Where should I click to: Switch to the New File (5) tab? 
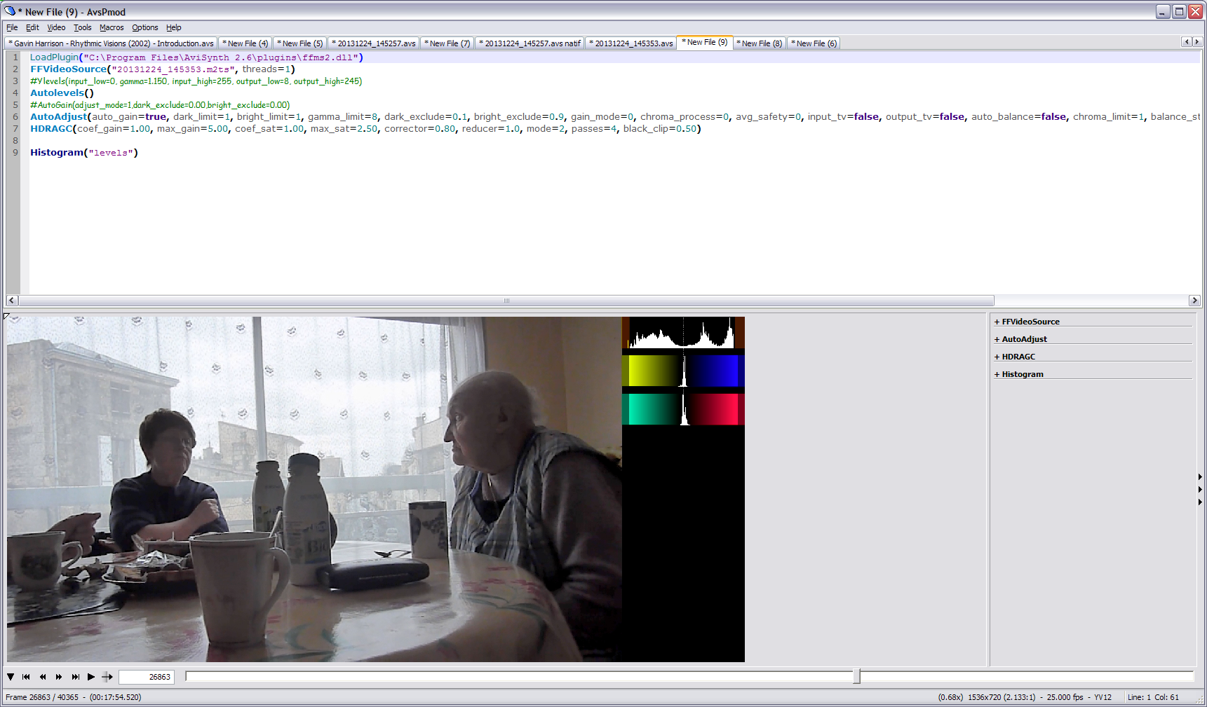[x=300, y=43]
